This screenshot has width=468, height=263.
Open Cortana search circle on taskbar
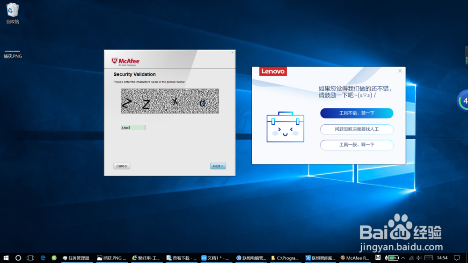click(18, 258)
